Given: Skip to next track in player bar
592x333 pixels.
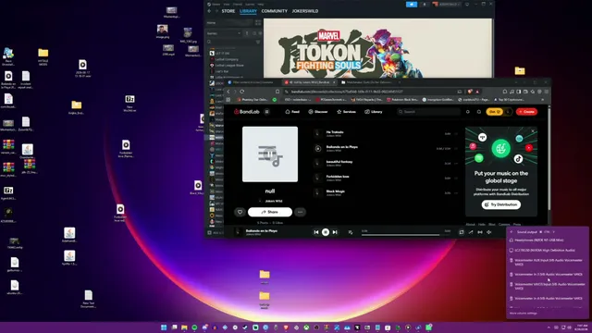Looking at the screenshot, I should click(335, 232).
